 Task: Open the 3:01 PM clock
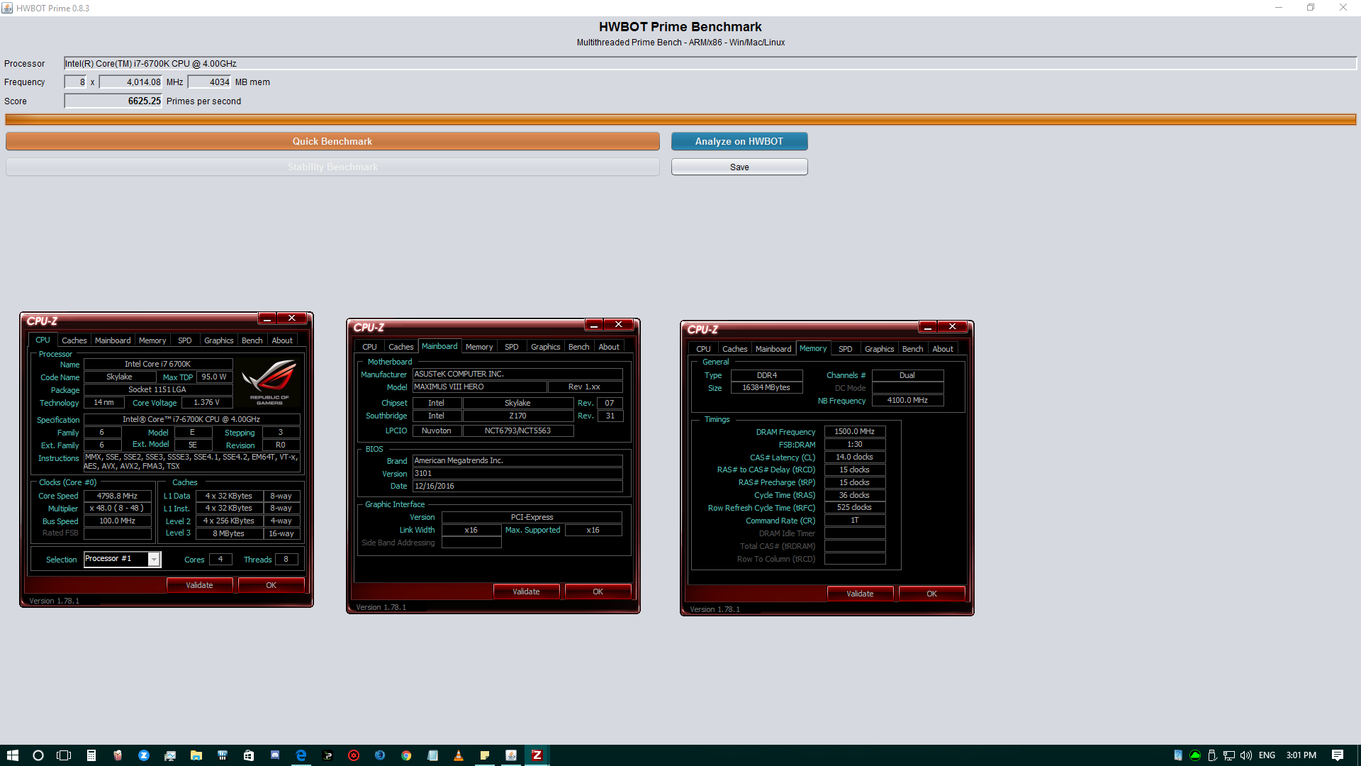tap(1301, 755)
